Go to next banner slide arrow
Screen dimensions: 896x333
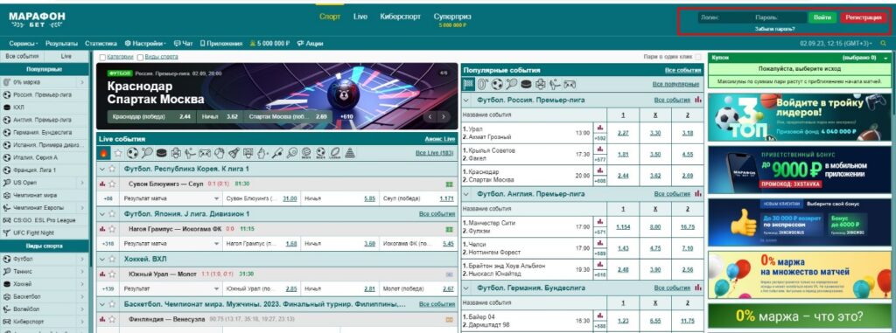pos(444,116)
